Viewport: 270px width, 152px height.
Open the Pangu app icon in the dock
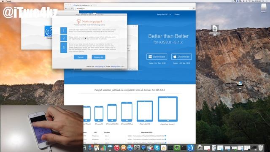tap(190, 148)
